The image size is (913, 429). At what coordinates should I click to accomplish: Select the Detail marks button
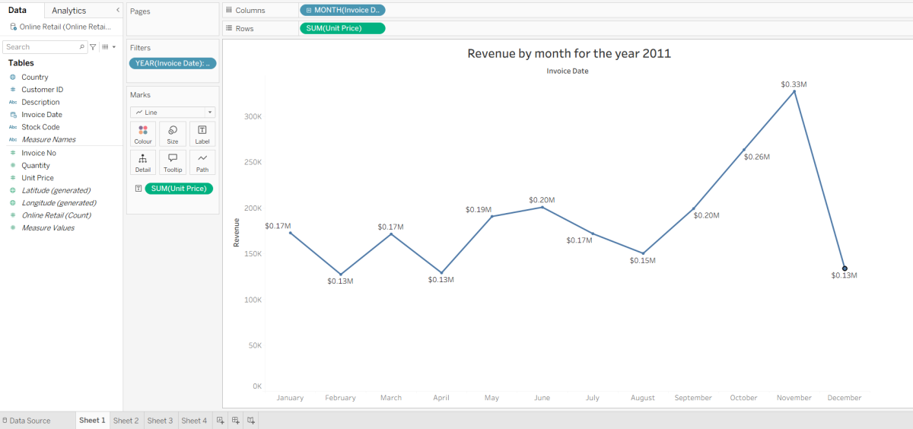(x=143, y=162)
